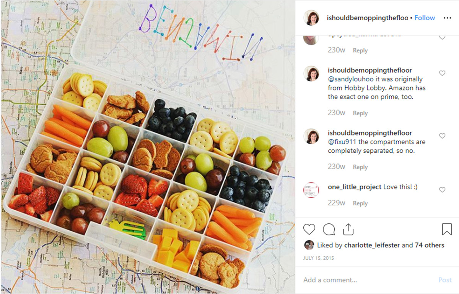Open the three-dot more options menu

coord(447,18)
